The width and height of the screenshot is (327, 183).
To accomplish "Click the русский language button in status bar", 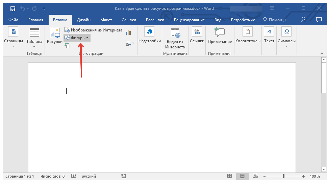I will point(89,176).
